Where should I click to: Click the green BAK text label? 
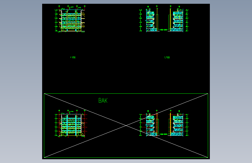pos(103,101)
